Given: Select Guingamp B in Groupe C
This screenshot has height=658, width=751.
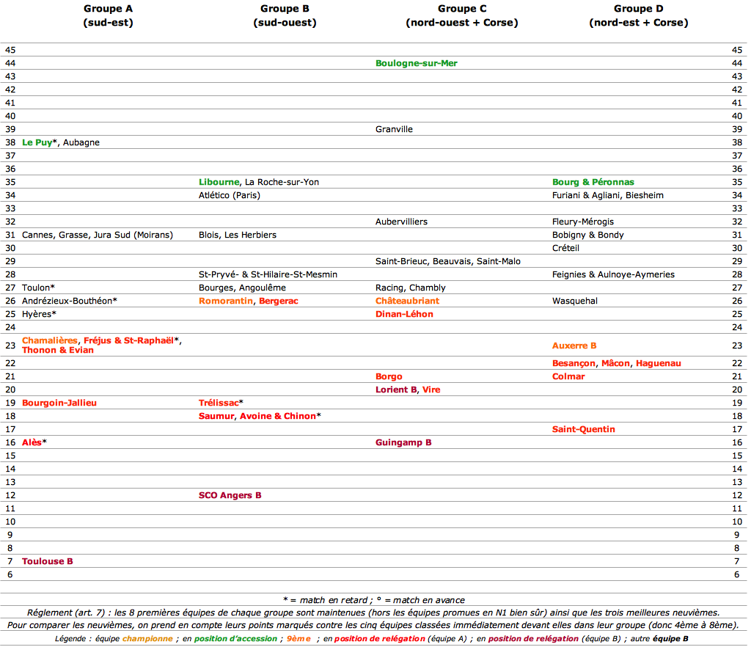Looking at the screenshot, I should pyautogui.click(x=403, y=442).
